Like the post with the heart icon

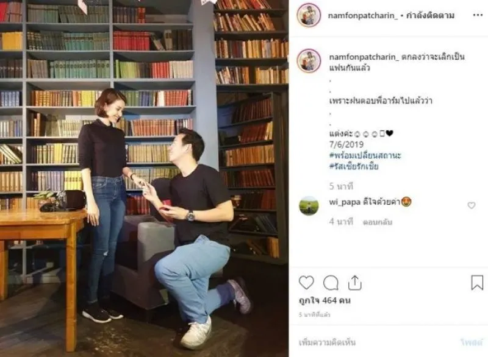306,283
